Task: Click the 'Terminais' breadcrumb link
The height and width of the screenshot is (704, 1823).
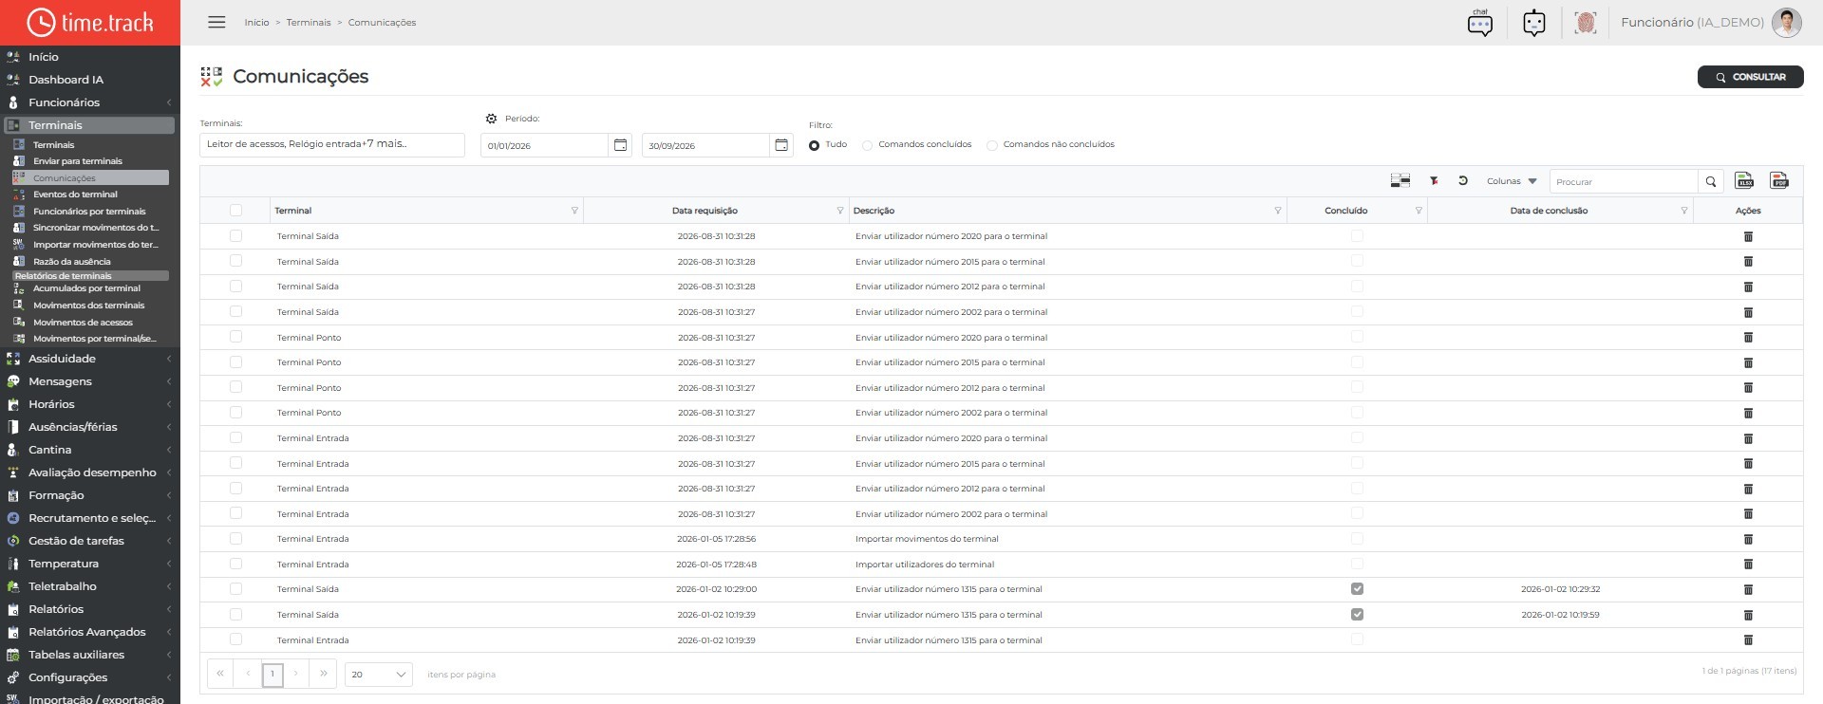Action: coord(309,23)
